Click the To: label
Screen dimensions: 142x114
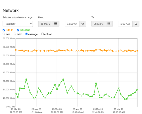click(x=93, y=18)
